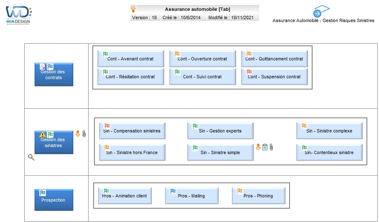379x222 pixels.
Task: Click the Assurance automobile [Tab] title
Action: [198, 9]
